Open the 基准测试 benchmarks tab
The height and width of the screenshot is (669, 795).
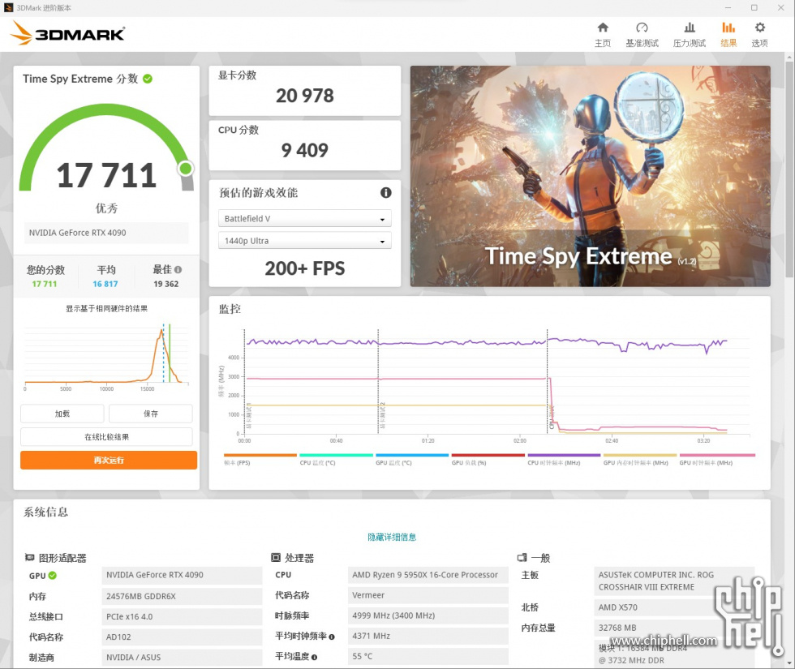642,34
